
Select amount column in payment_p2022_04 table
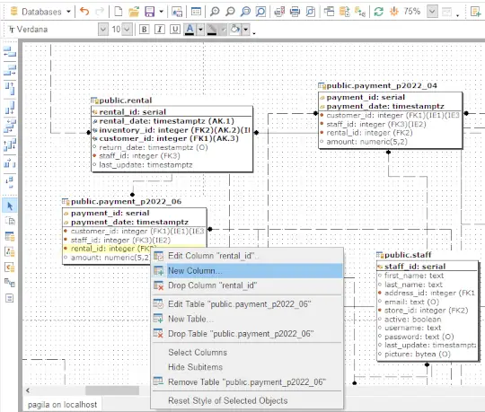391,142
